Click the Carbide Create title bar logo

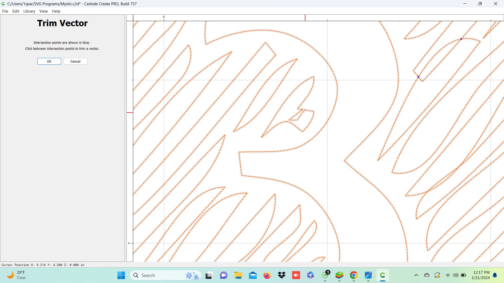[x=3, y=4]
